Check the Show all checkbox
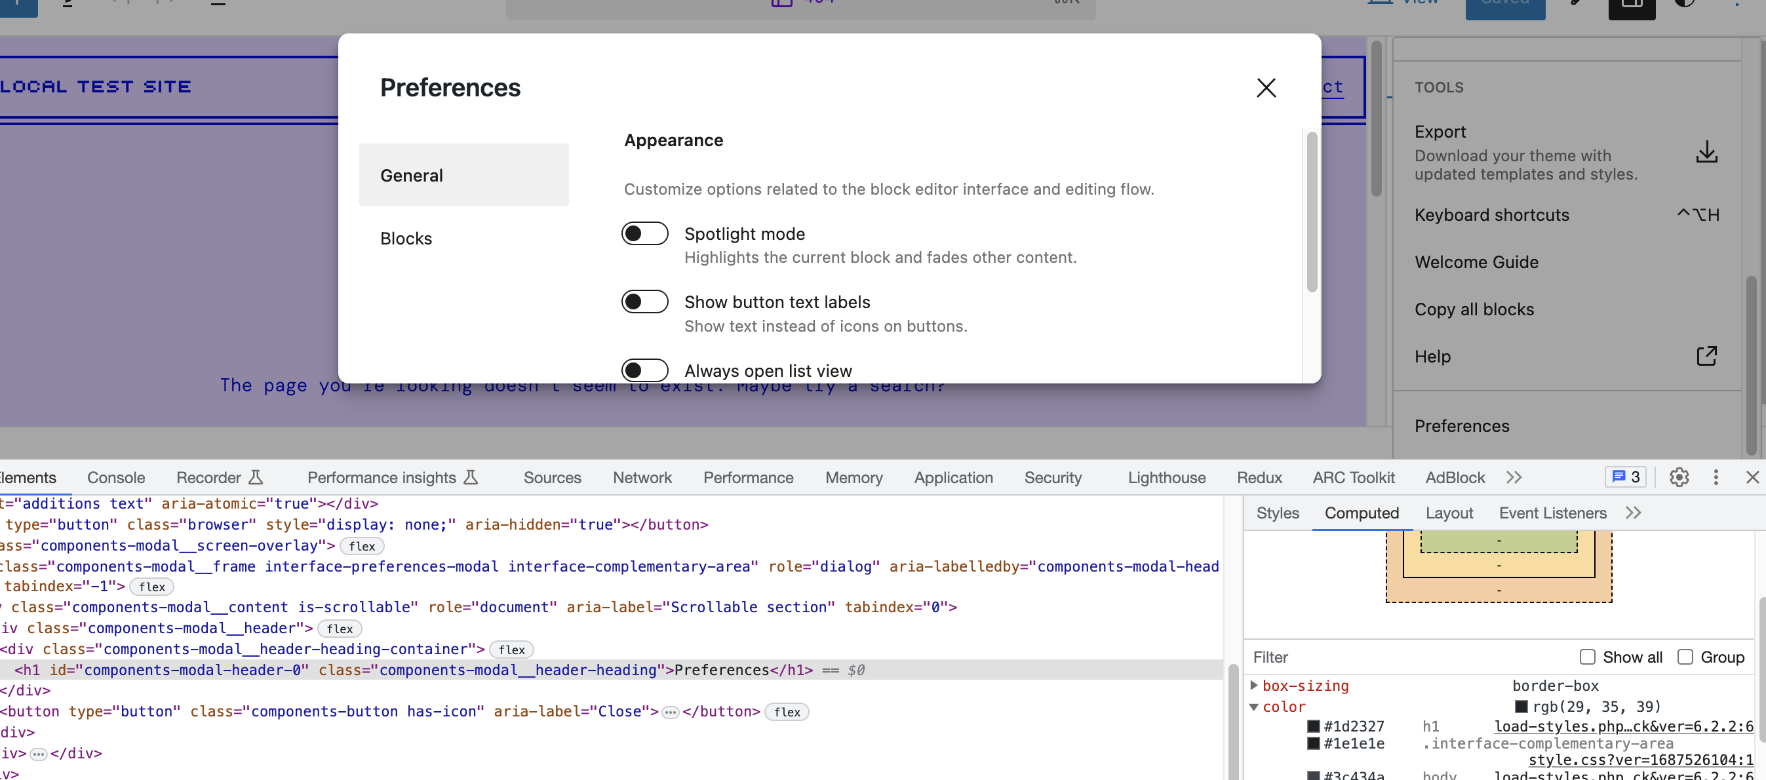Viewport: 1766px width, 780px height. coord(1587,657)
